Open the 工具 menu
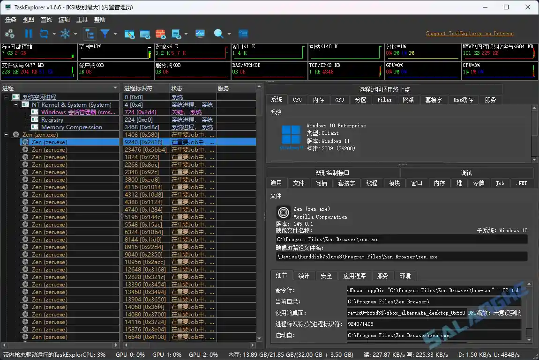The height and width of the screenshot is (360, 539). point(81,19)
